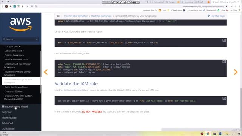This screenshot has width=242, height=136.
Task: Click the 'DO NOT PROCEED' warning text
Action: click(92, 111)
